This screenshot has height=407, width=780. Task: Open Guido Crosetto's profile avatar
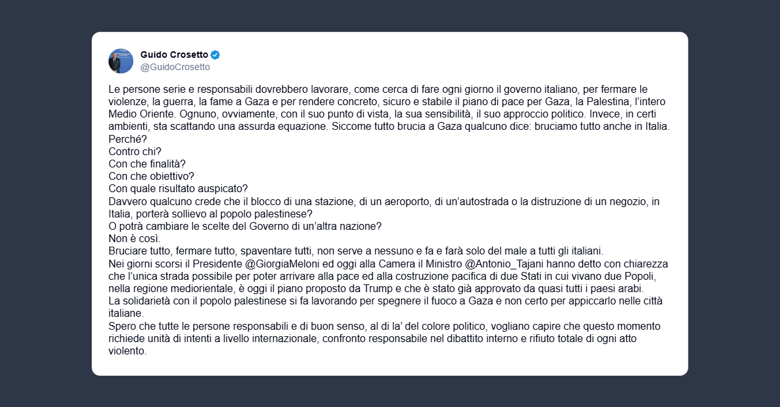click(x=121, y=61)
